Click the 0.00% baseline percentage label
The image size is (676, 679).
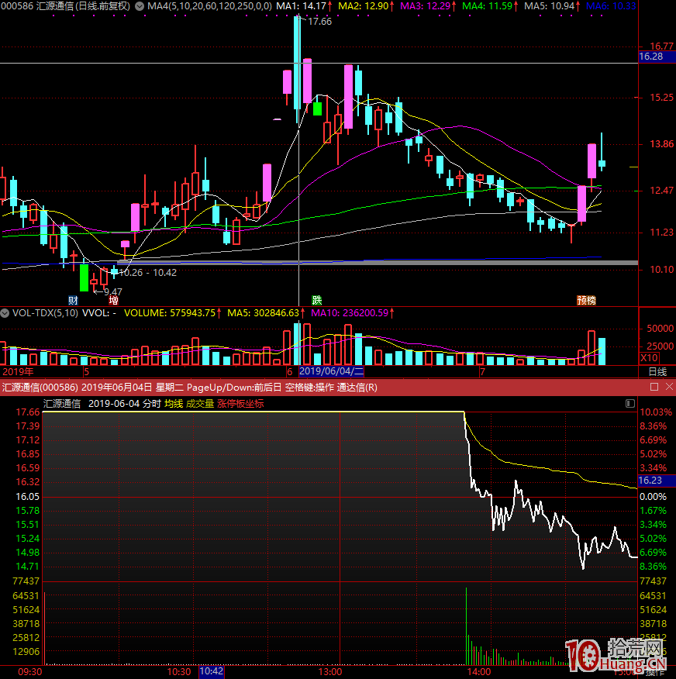click(x=653, y=497)
